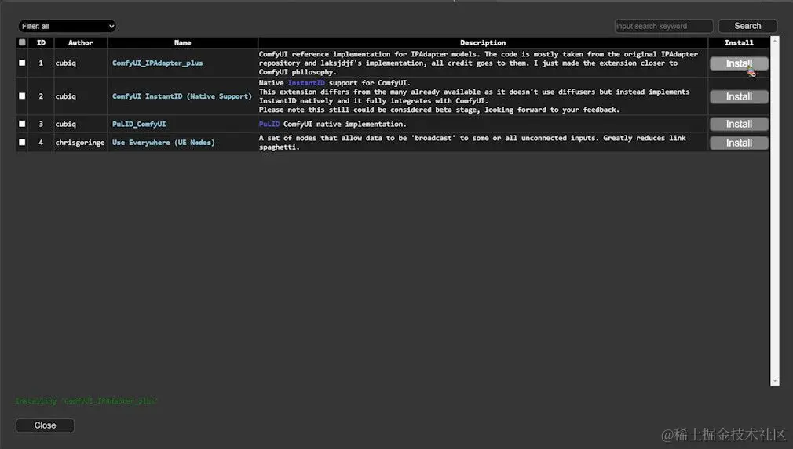Sort by the Author column header
793x449 pixels.
[x=80, y=42]
